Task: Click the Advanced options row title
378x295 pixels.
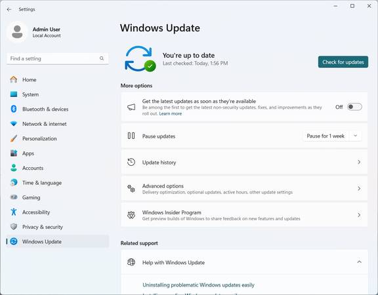Action: [x=163, y=186]
